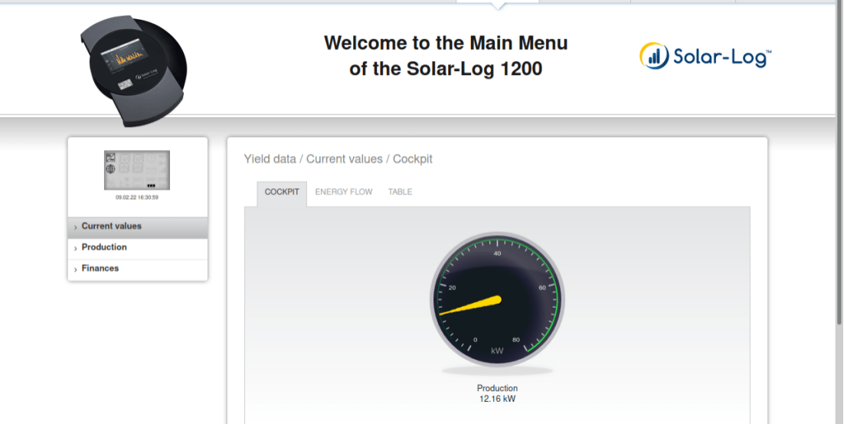Switch to the Cockpit tab
844x424 pixels.
pos(282,192)
